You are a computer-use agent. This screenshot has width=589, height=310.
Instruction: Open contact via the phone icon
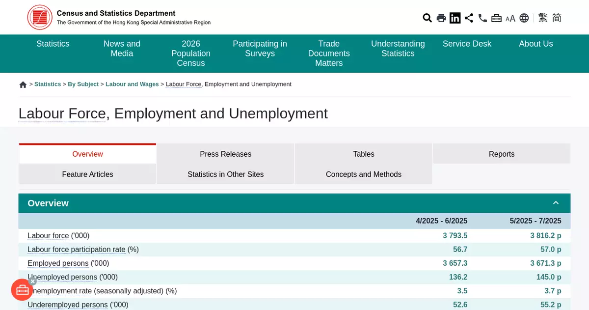pyautogui.click(x=482, y=18)
